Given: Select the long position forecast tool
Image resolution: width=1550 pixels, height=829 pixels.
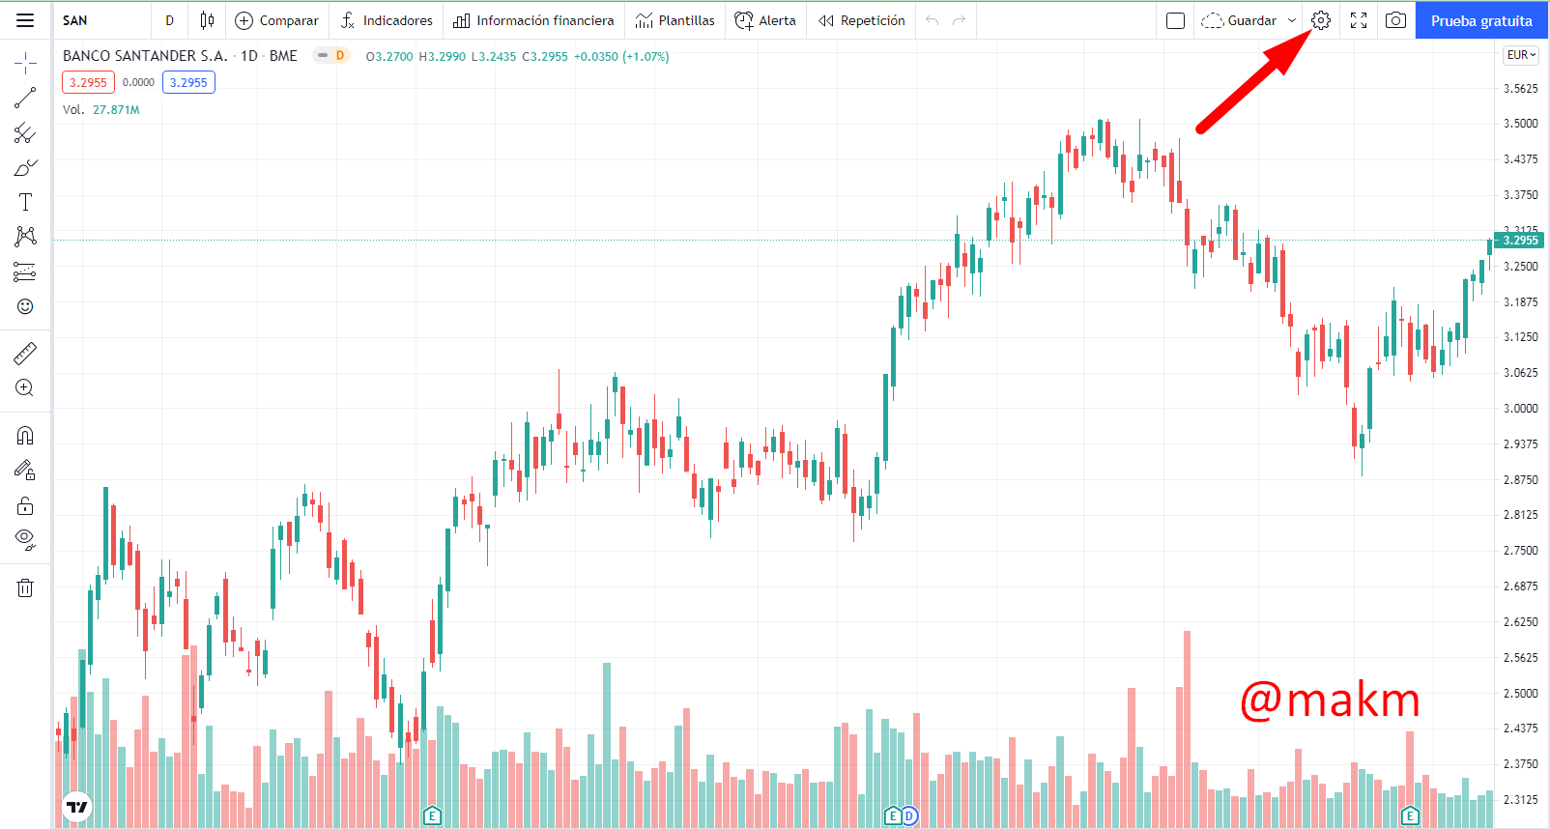Looking at the screenshot, I should pos(25,272).
